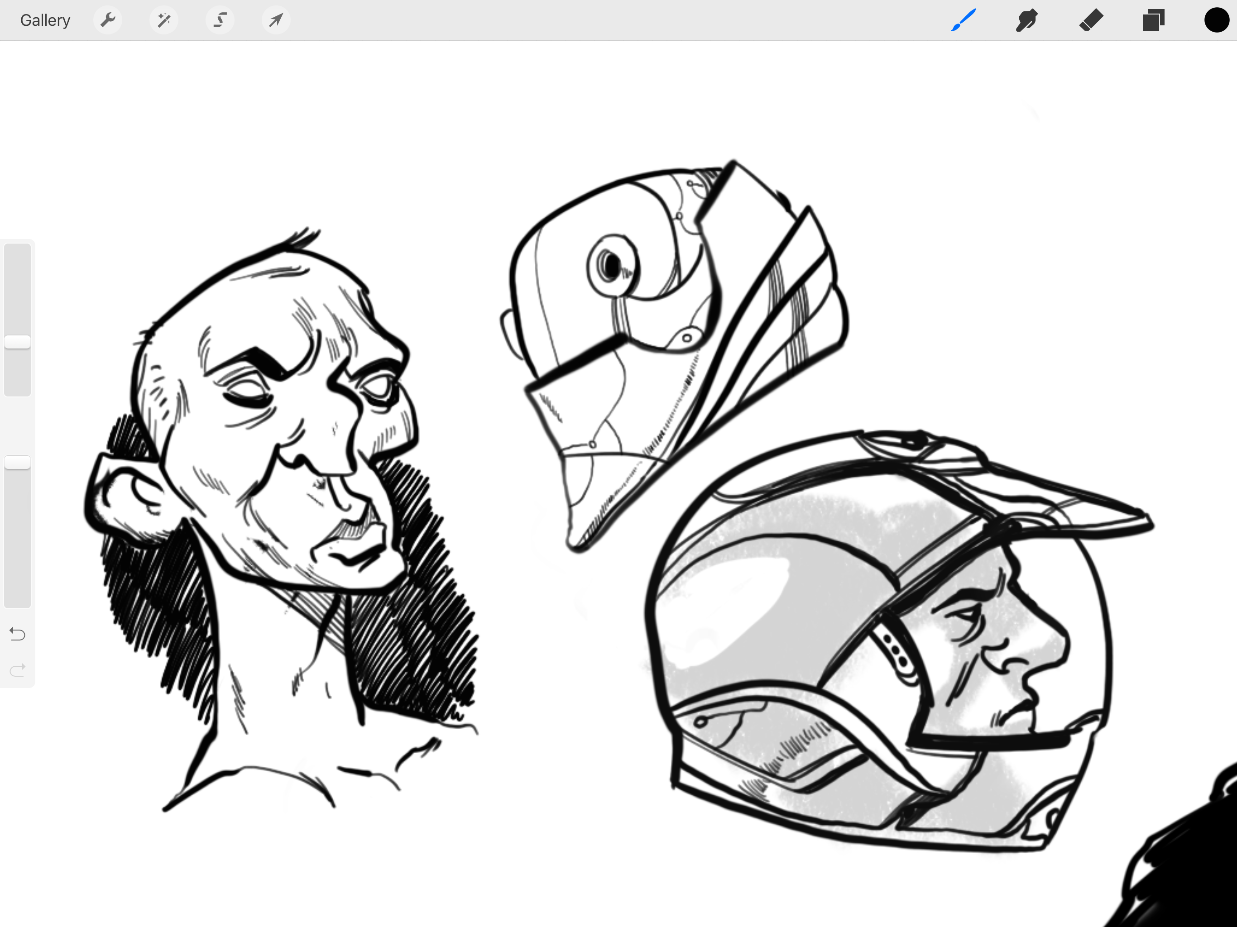Open the Adjustments magic wand menu
The width and height of the screenshot is (1237, 927).
click(164, 20)
